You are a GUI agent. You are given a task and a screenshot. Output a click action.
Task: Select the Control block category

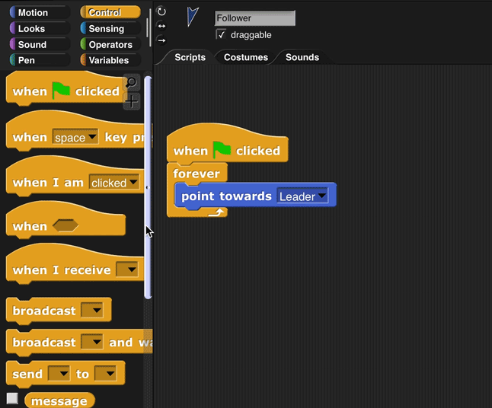(110, 12)
